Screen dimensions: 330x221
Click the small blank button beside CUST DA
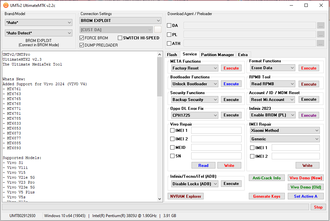(158, 30)
